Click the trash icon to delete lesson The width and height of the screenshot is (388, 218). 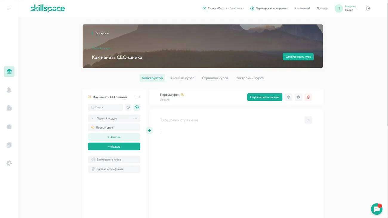pyautogui.click(x=308, y=97)
